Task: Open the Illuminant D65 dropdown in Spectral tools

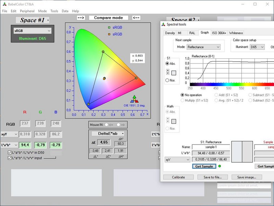Action: pyautogui.click(x=257, y=47)
